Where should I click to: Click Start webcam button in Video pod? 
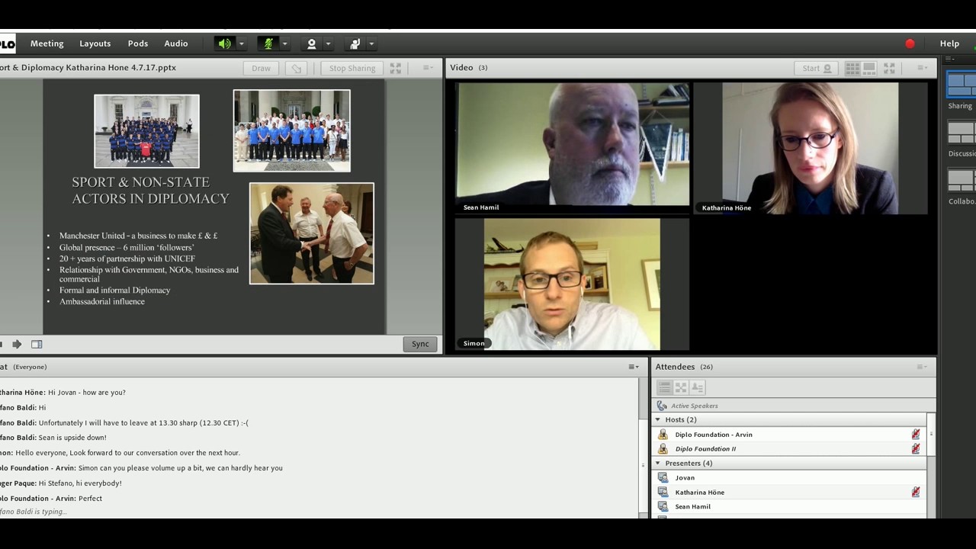click(816, 68)
